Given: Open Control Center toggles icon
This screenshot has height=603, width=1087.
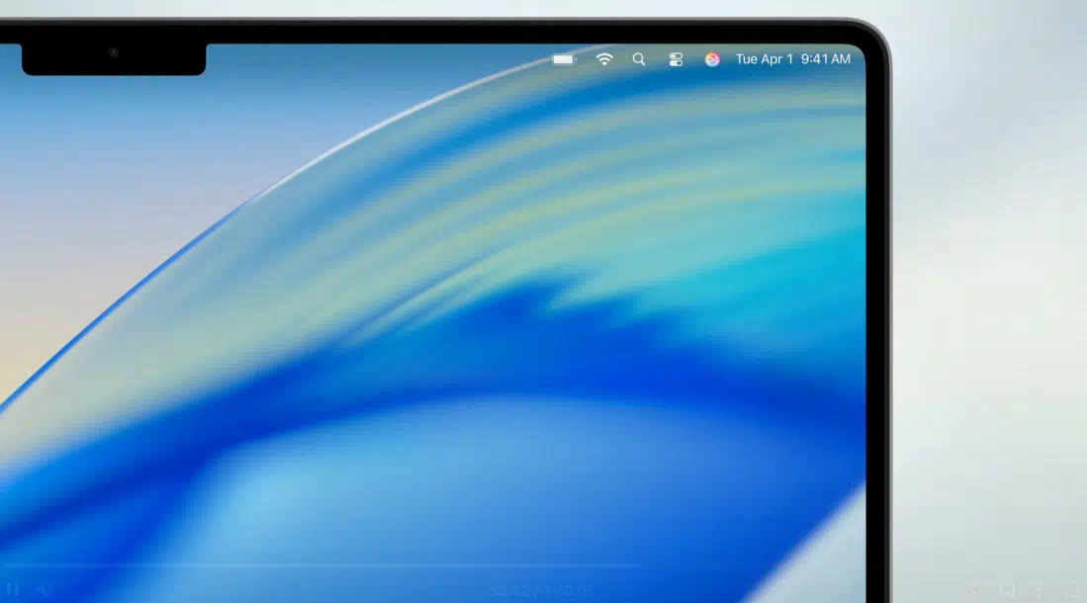Looking at the screenshot, I should coord(676,59).
